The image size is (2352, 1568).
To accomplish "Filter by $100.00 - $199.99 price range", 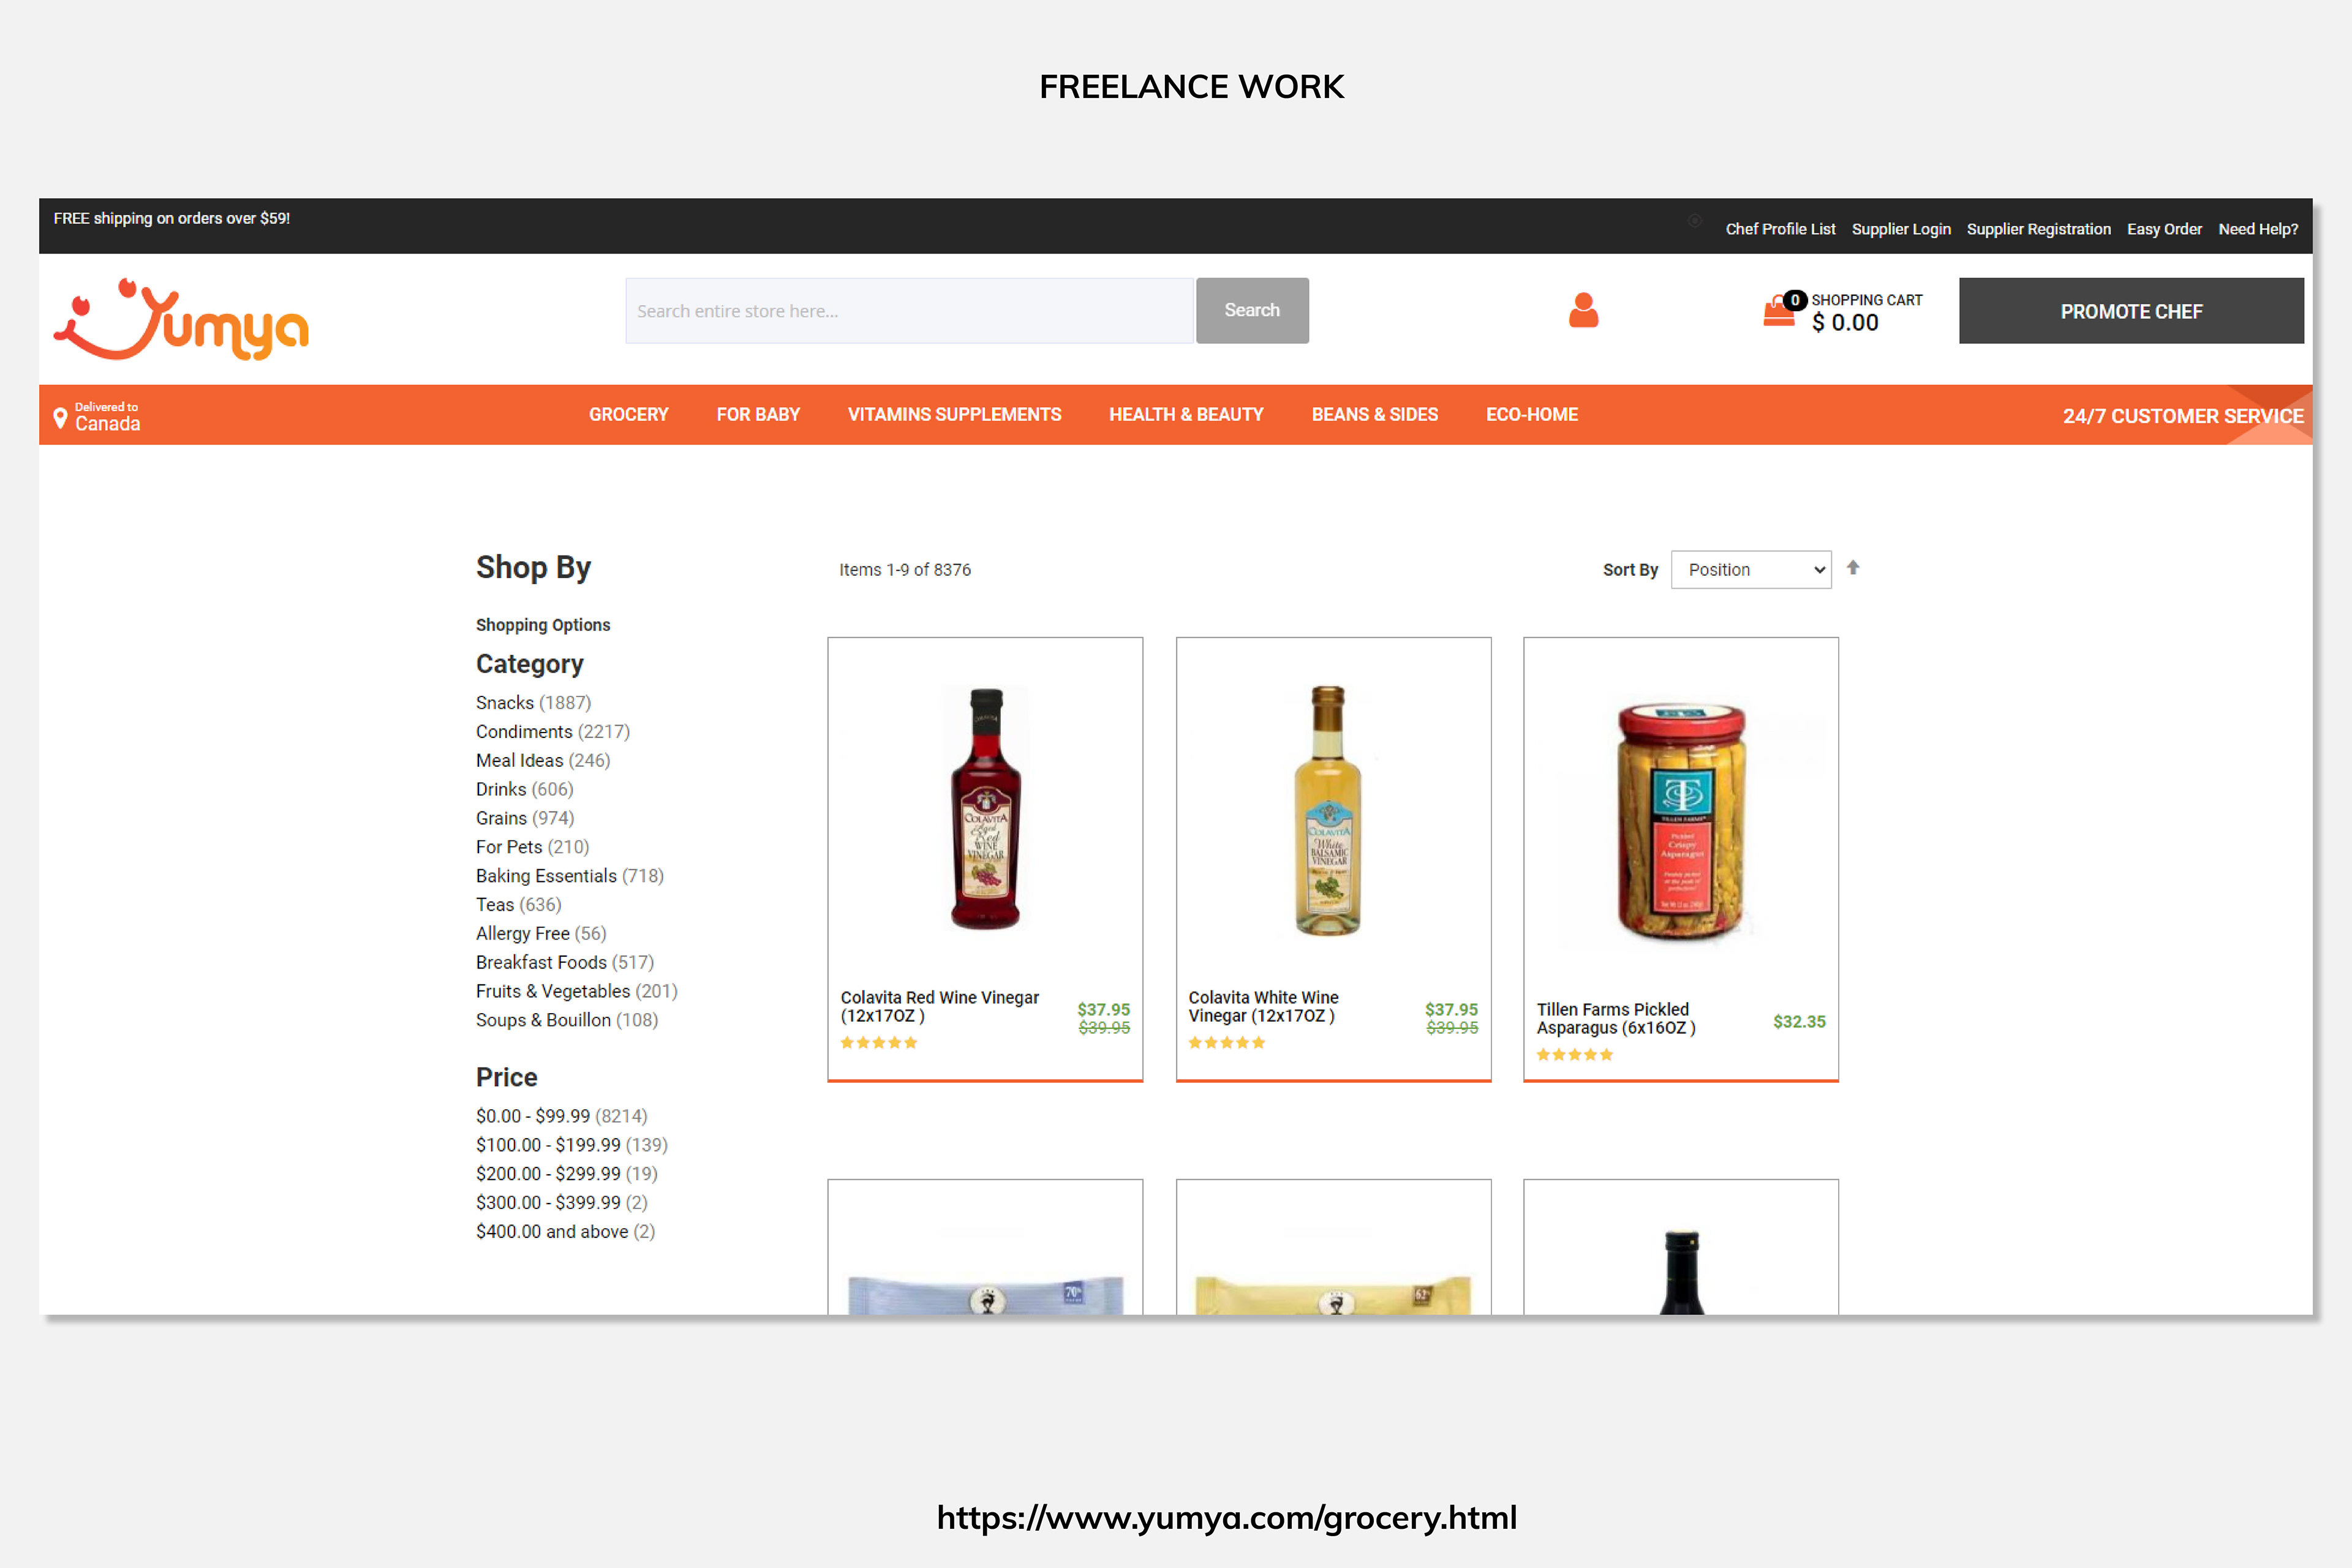I will click(x=548, y=1145).
